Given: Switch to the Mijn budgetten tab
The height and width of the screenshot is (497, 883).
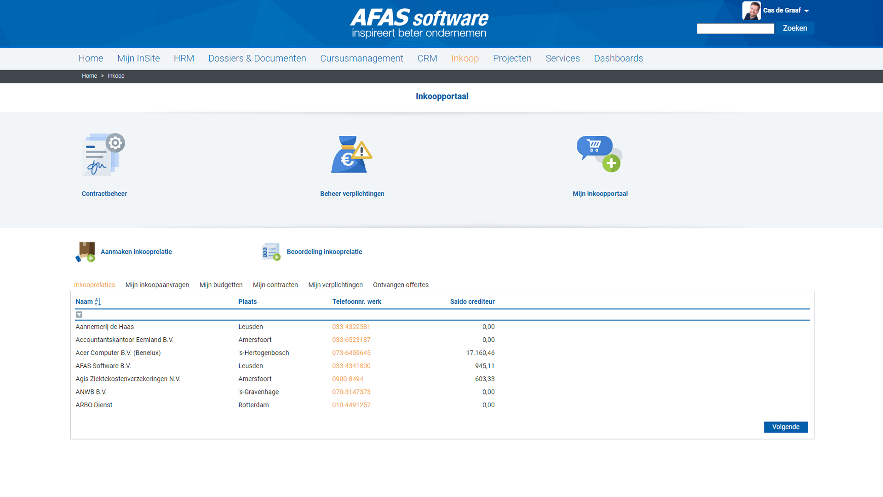Looking at the screenshot, I should coord(221,285).
